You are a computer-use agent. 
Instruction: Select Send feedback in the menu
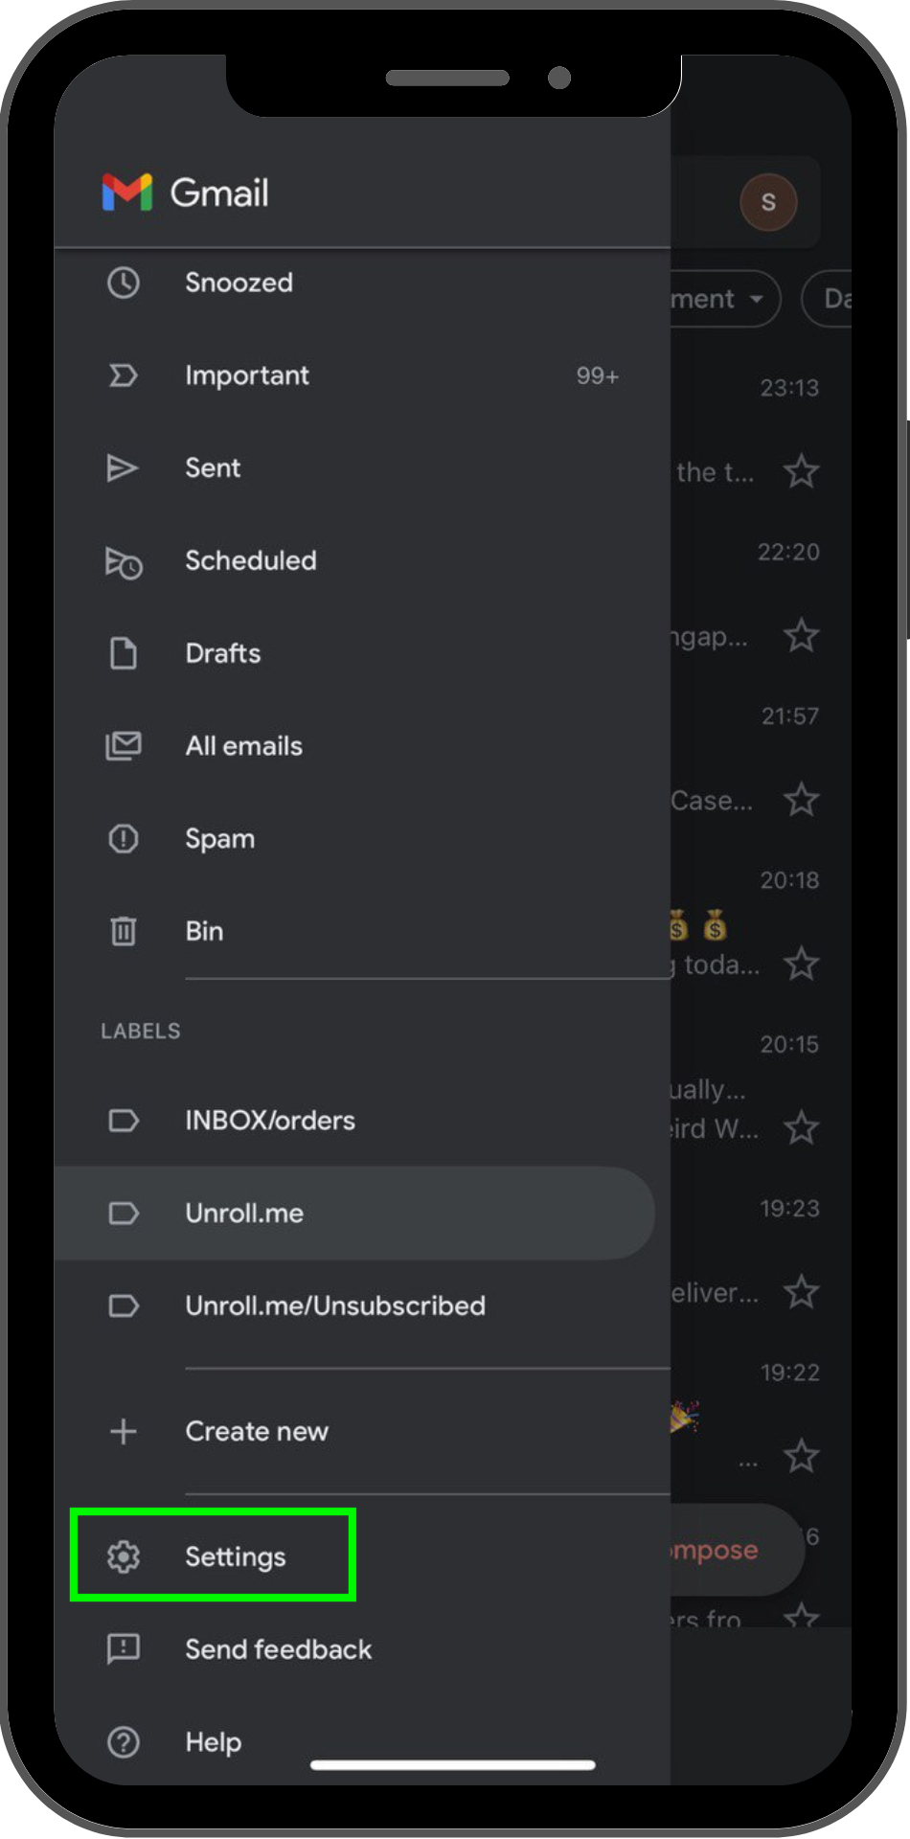[278, 1648]
